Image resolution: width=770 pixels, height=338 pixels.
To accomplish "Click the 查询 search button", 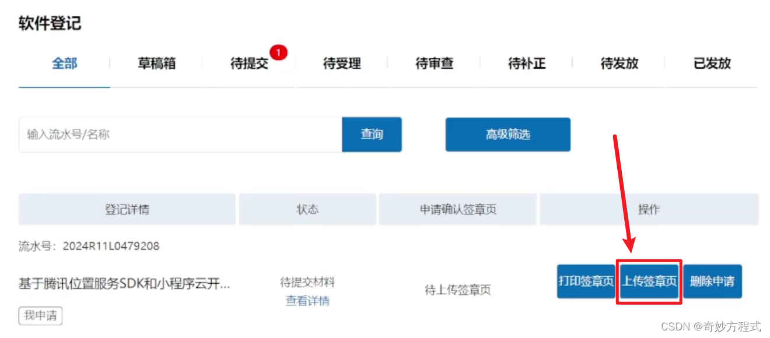I will (372, 135).
